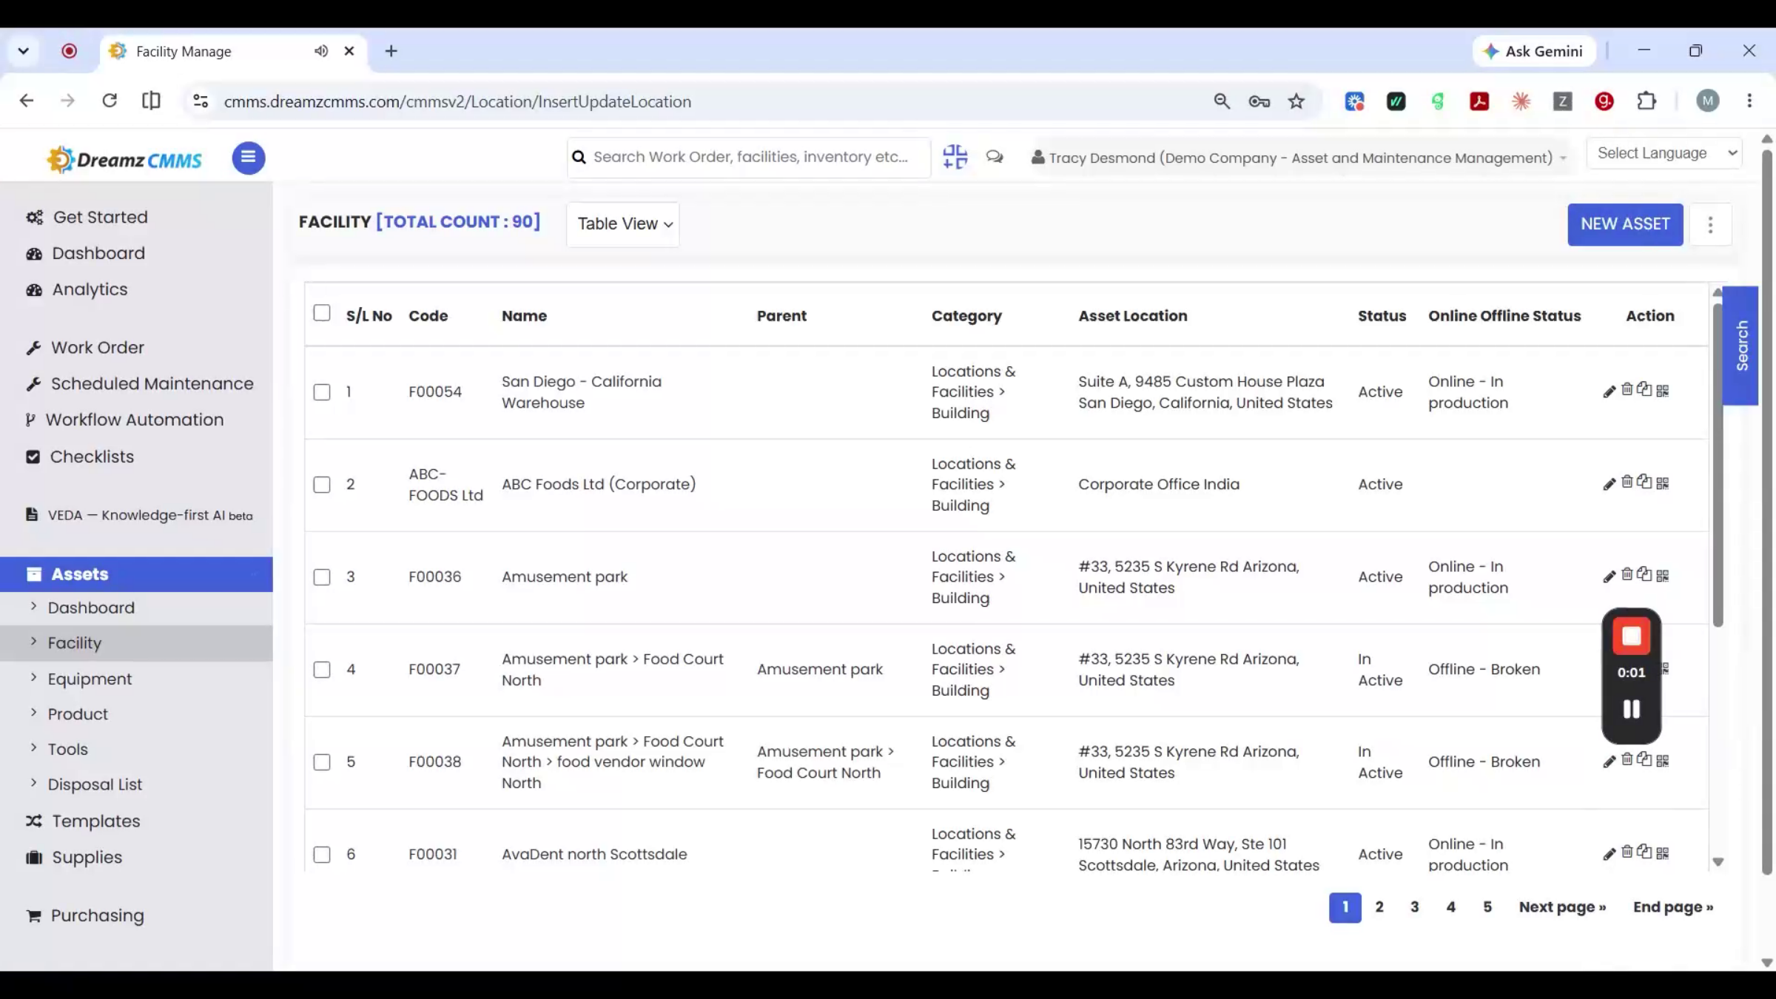Delete Amusement park F00036 with trash icon

coord(1627,574)
